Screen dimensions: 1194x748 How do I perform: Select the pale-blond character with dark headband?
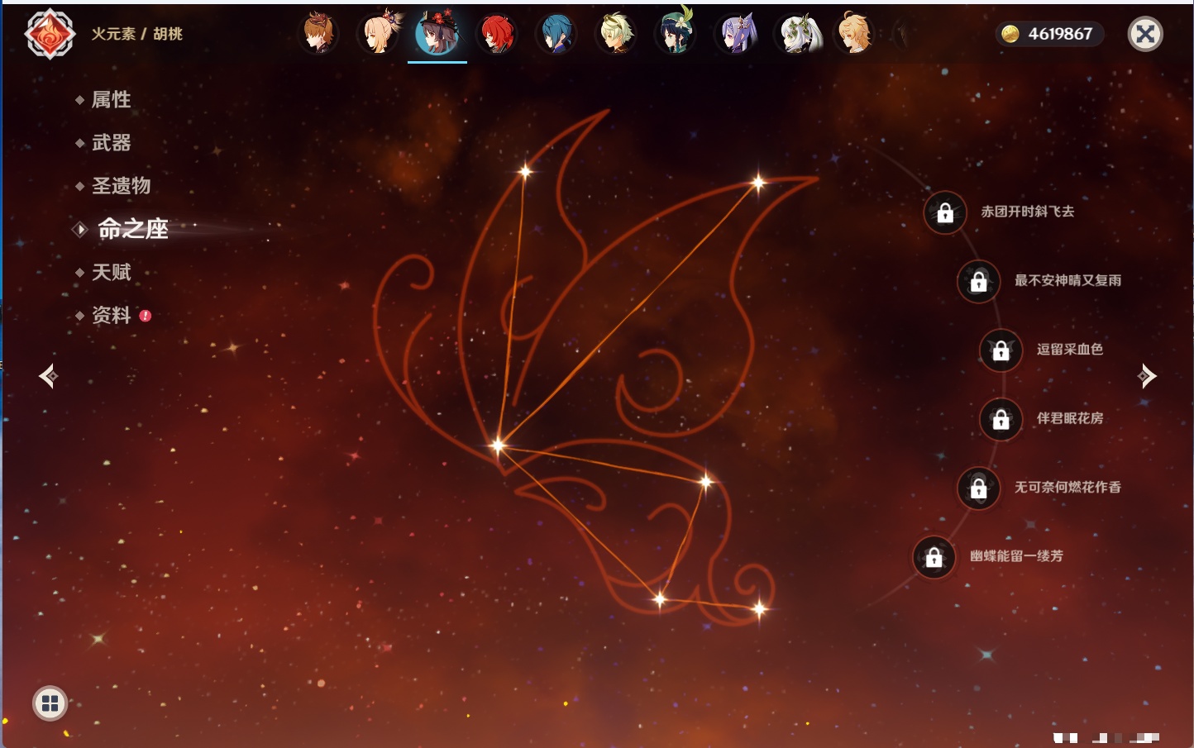pos(616,34)
